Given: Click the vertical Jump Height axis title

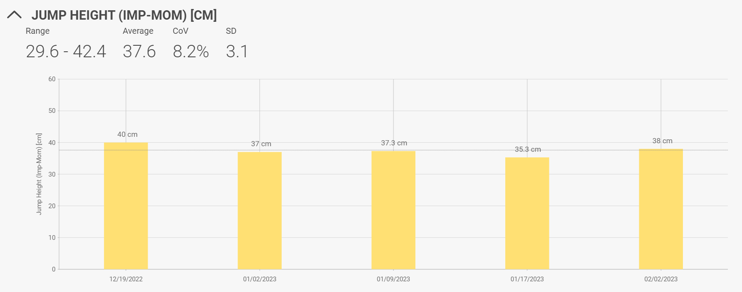Looking at the screenshot, I should tap(39, 174).
